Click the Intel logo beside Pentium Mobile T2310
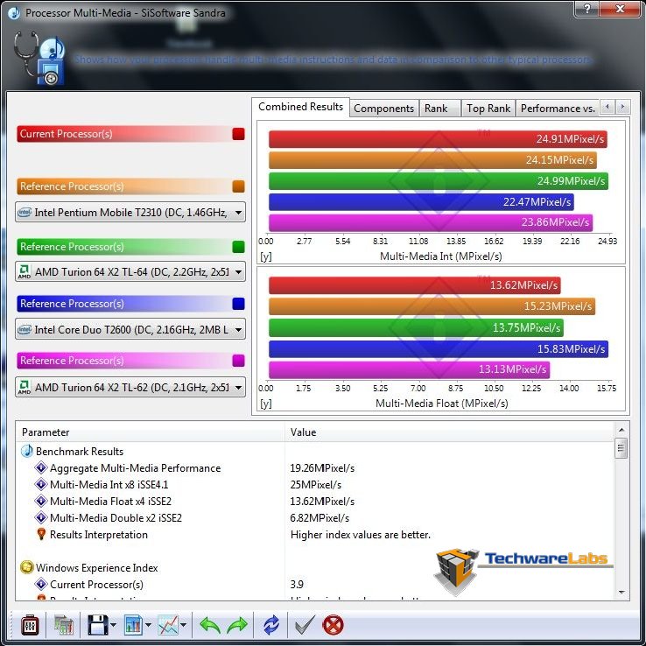The image size is (646, 646). (x=25, y=213)
